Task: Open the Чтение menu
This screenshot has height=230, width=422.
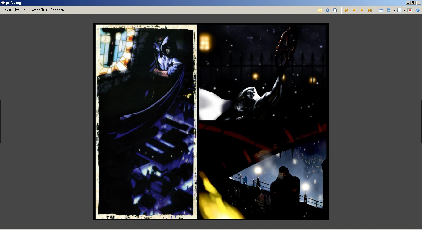Action: 19,10
